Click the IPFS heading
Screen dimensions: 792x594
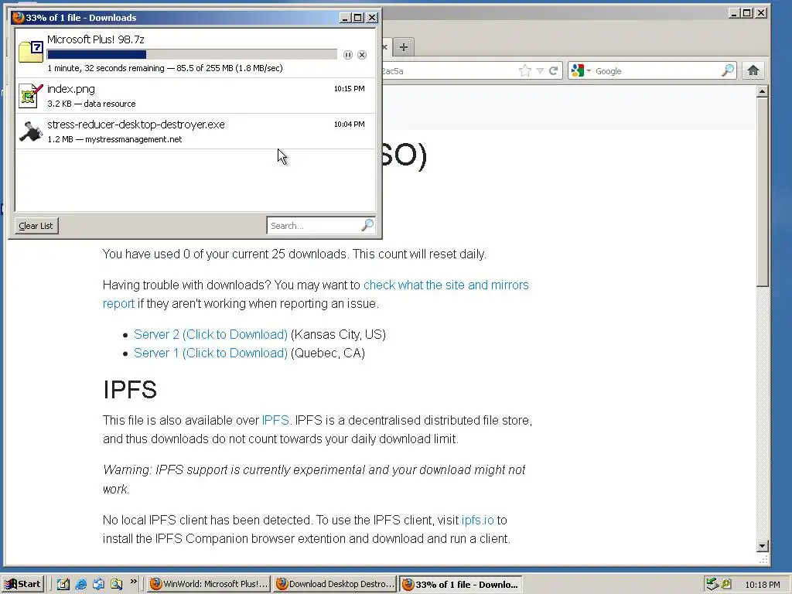pos(130,390)
